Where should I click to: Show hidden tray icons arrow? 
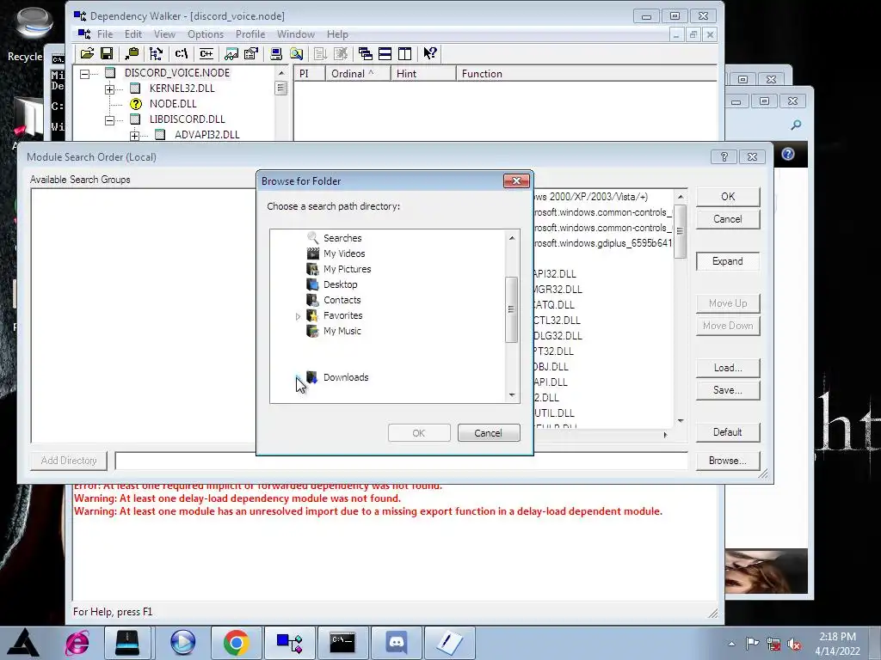(731, 644)
